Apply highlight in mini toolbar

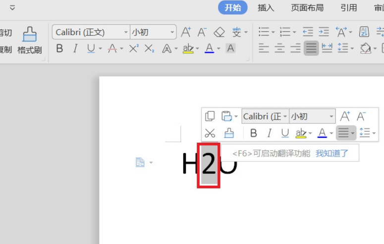pyautogui.click(x=301, y=133)
